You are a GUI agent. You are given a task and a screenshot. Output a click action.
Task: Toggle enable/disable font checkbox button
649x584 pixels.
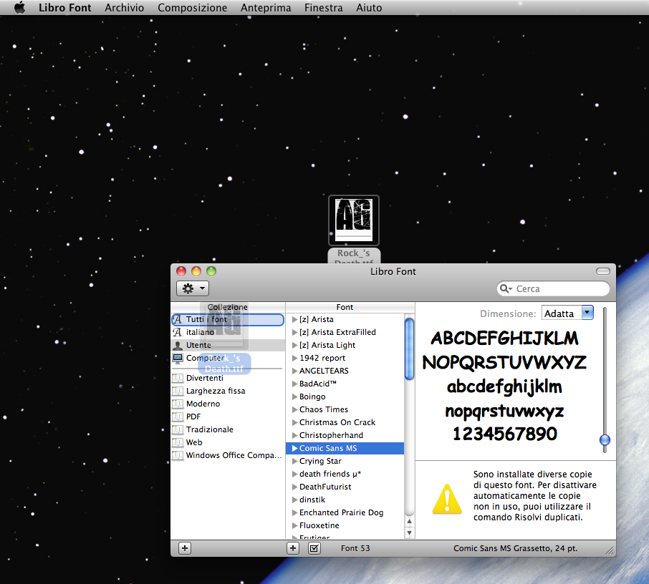tap(314, 548)
